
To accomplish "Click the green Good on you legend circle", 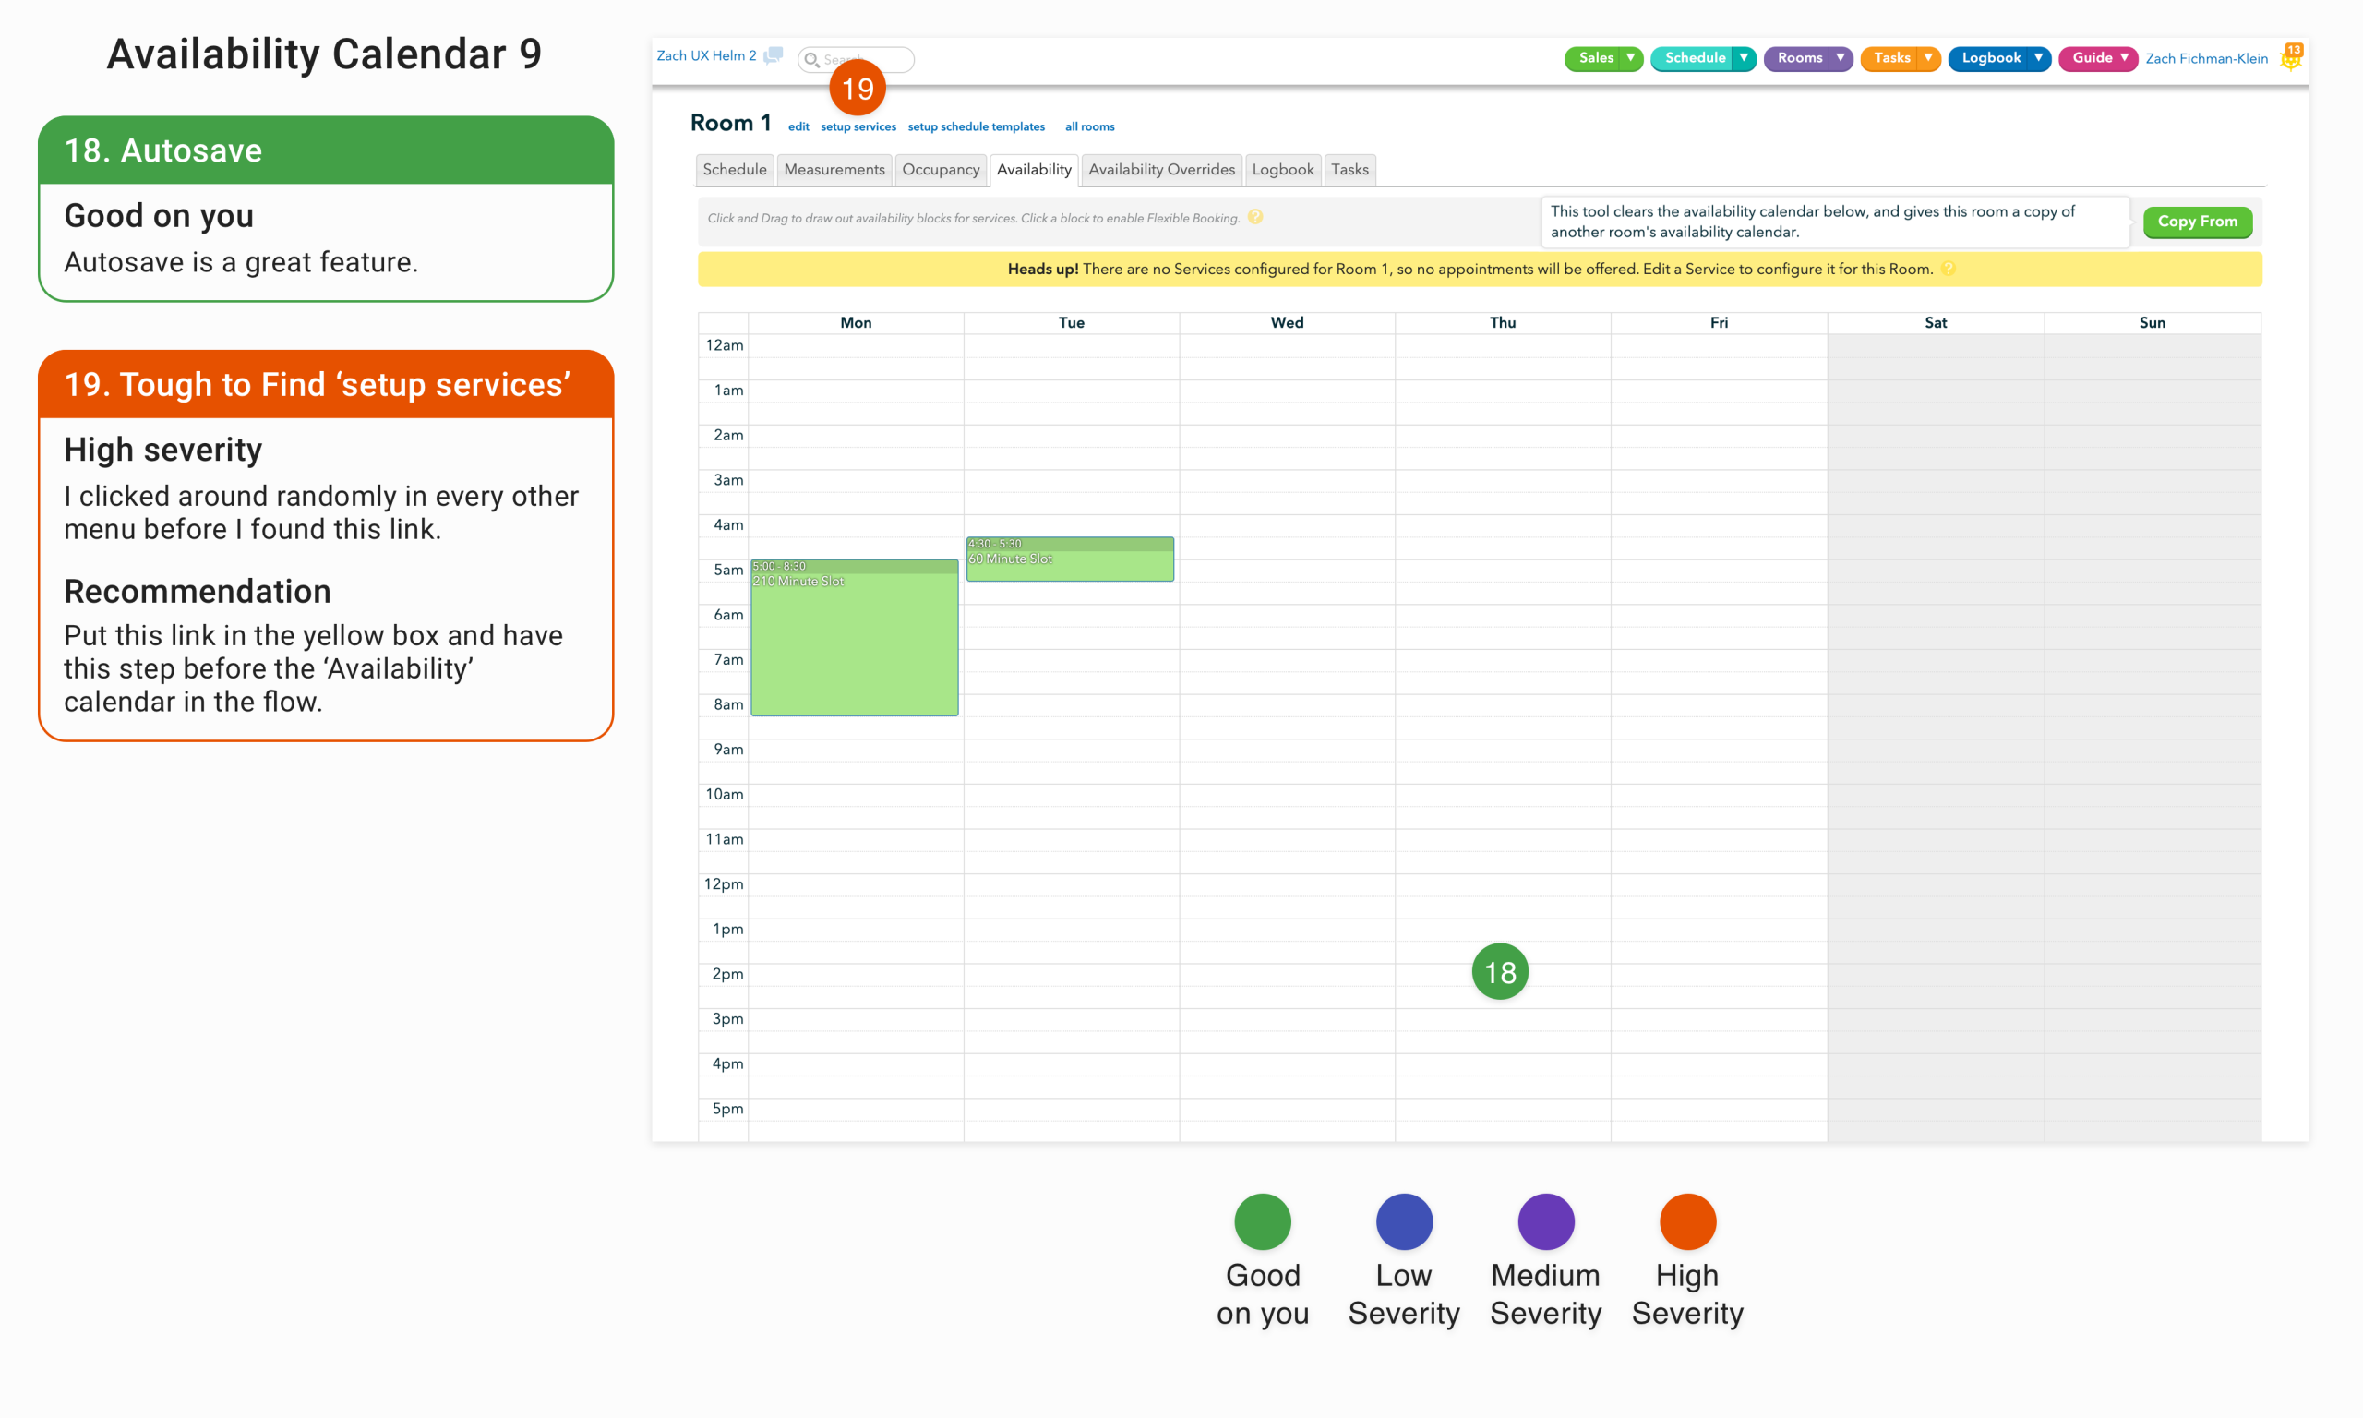I will point(1262,1221).
